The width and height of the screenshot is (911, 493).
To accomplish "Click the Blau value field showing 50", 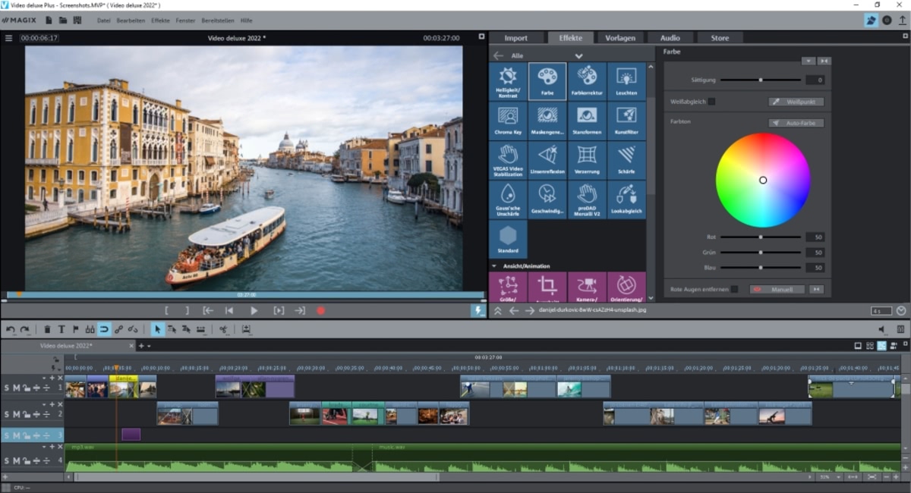I will (x=815, y=268).
